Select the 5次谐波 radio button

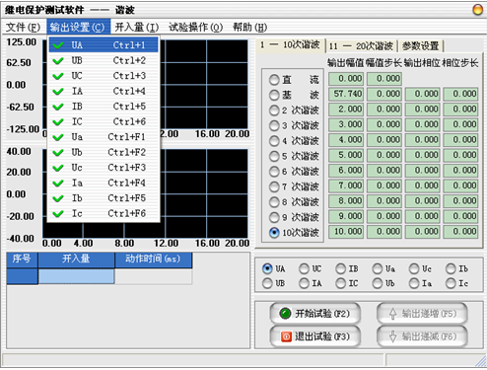(x=274, y=156)
